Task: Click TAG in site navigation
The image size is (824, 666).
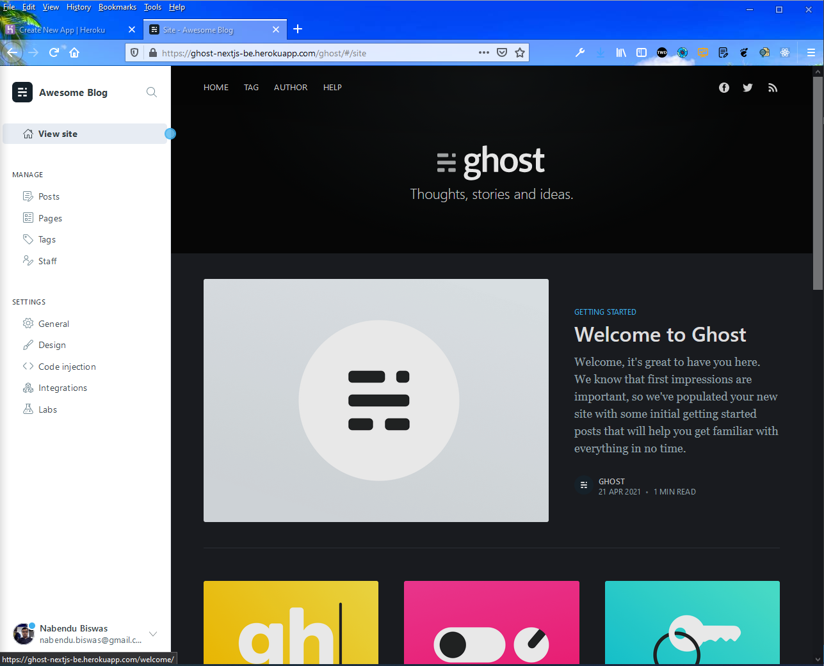Action: pos(251,88)
